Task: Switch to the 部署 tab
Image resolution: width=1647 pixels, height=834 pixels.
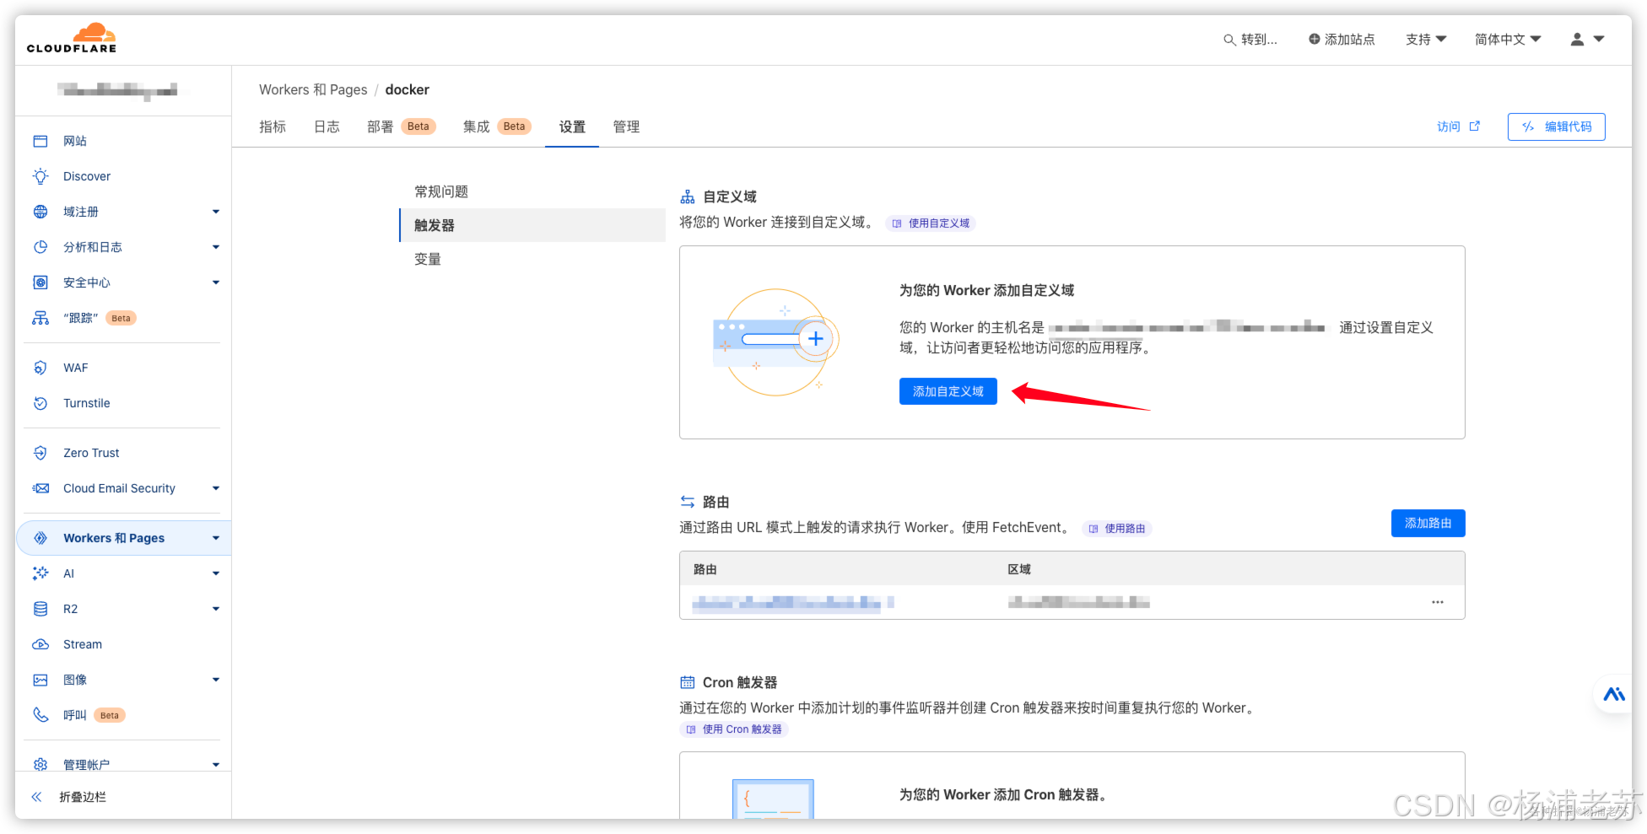Action: coord(401,126)
